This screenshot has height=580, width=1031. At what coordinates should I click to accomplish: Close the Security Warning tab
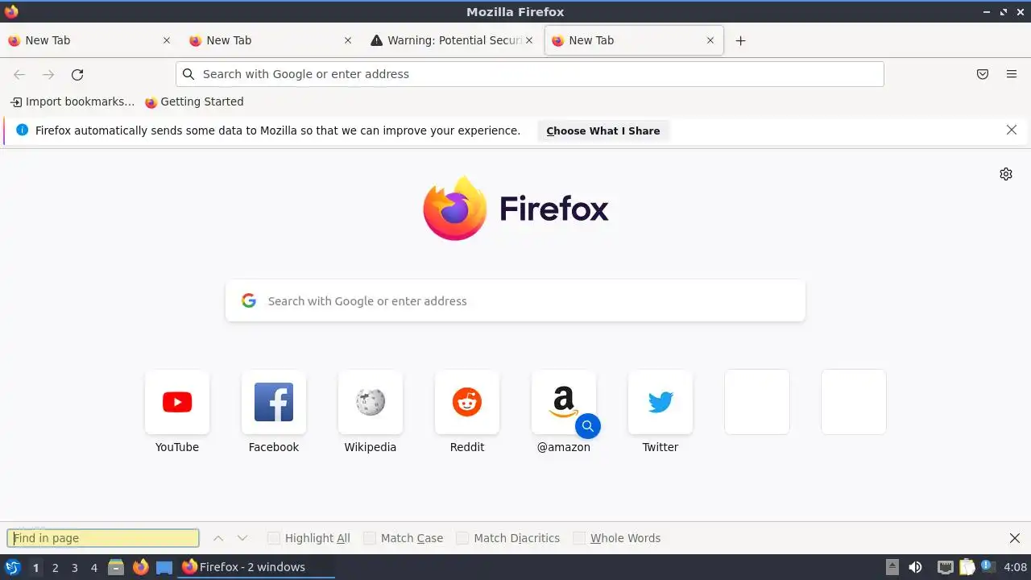click(x=529, y=40)
